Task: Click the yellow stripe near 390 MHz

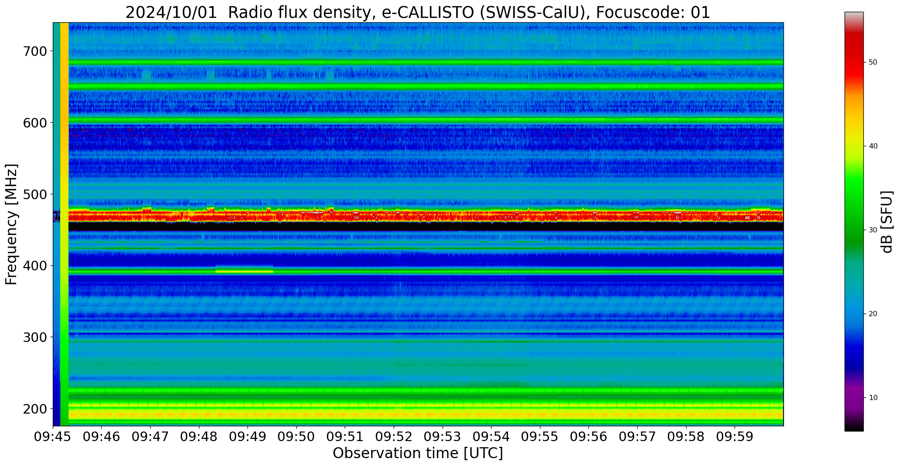Action: point(244,271)
